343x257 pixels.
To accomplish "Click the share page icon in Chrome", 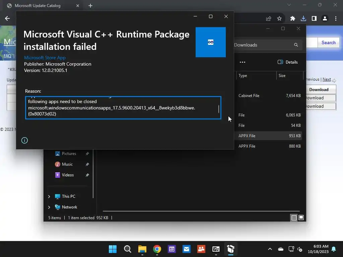I will (x=269, y=19).
